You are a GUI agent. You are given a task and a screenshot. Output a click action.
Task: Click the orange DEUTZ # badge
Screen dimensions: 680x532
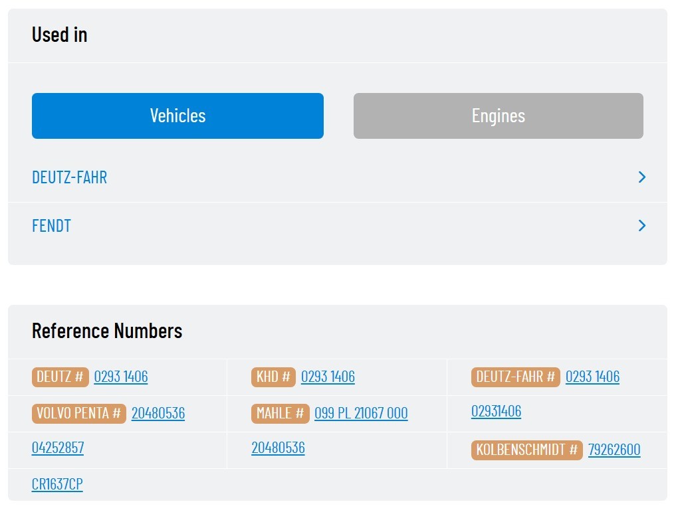click(60, 377)
